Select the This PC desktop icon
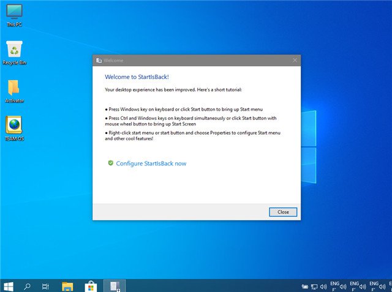The width and height of the screenshot is (392, 292). [x=14, y=15]
